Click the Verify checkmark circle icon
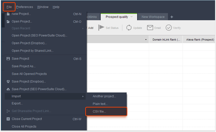Screen dimensions: 216x132 coord(169,28)
